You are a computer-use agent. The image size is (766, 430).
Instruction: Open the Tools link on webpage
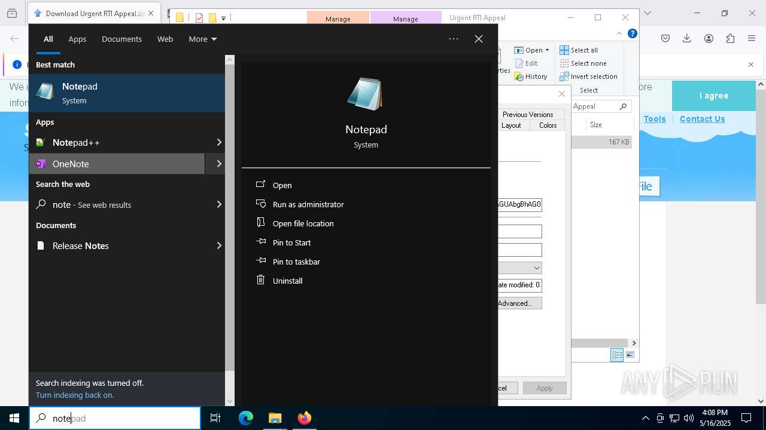tap(655, 119)
